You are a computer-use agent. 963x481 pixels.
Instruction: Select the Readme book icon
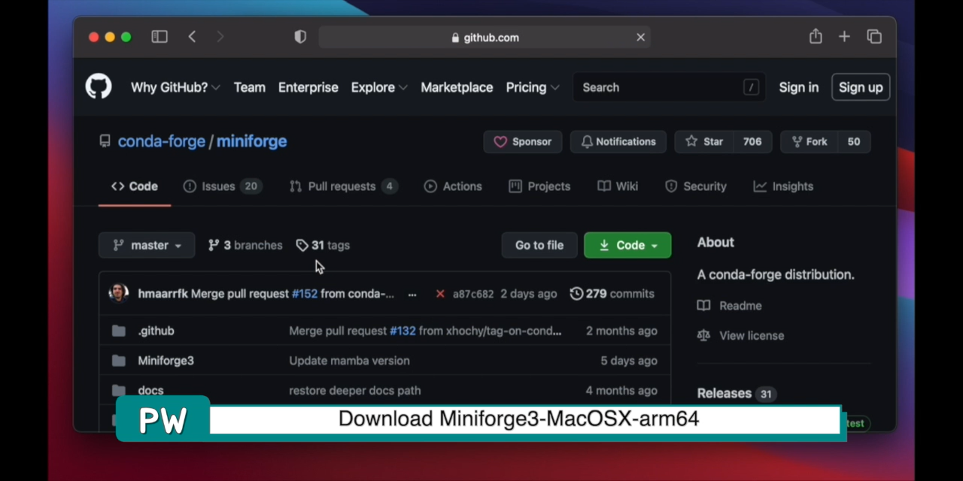tap(703, 306)
